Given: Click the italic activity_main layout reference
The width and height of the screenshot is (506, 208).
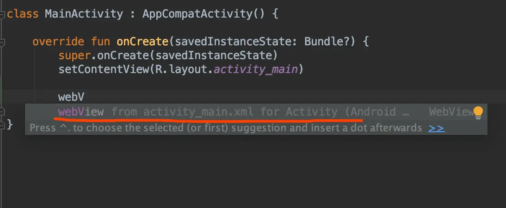Looking at the screenshot, I should coord(255,70).
